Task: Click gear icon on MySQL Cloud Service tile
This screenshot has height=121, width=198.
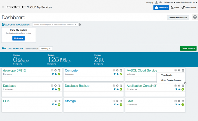Action: coord(179,70)
